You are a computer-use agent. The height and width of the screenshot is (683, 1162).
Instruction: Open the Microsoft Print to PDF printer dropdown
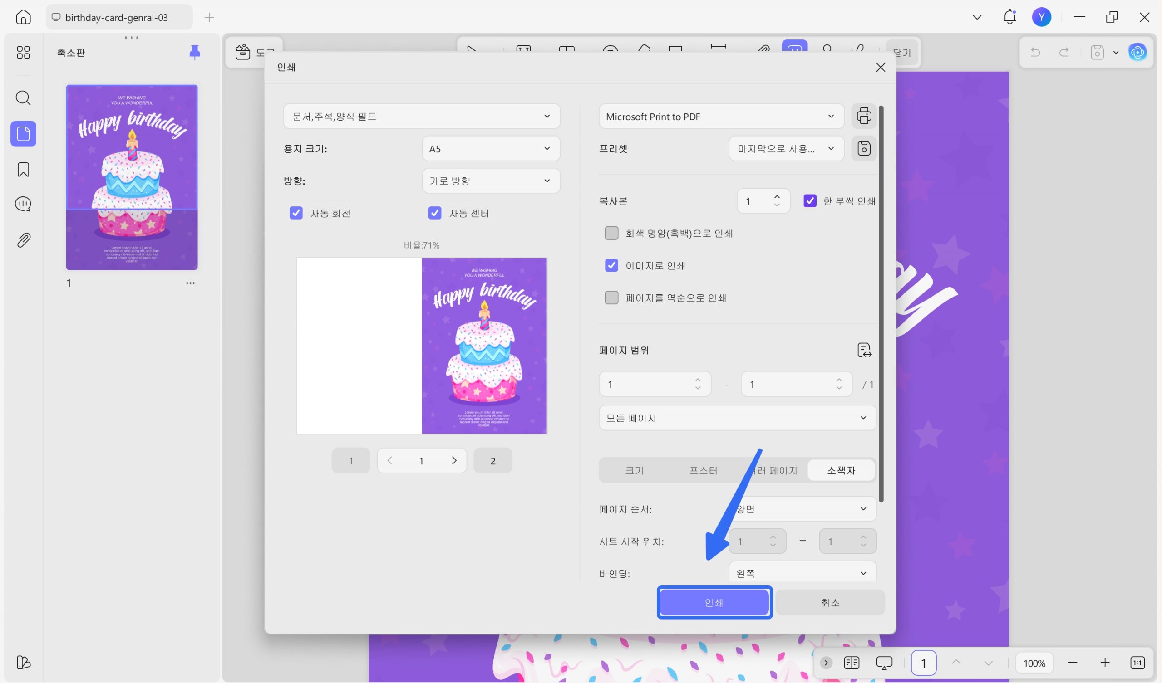pos(721,116)
